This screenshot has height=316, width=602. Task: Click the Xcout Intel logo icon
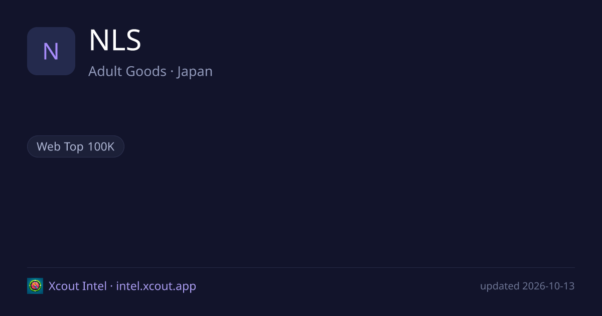[35, 286]
